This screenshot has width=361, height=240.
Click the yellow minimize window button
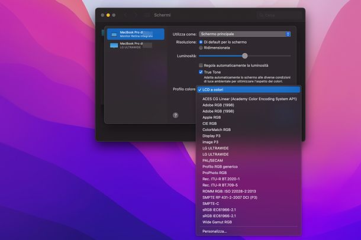click(108, 15)
